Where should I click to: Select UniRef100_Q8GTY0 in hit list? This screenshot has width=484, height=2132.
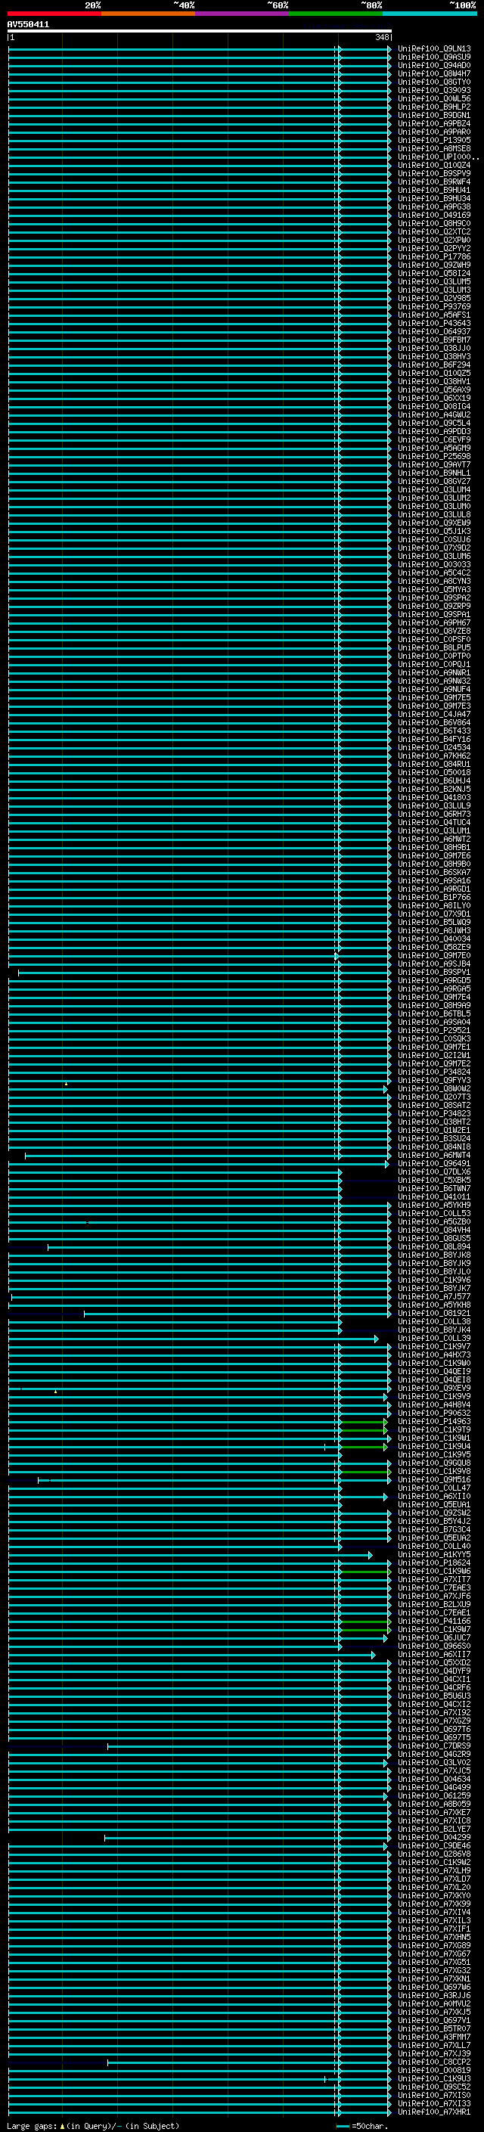pyautogui.click(x=433, y=82)
